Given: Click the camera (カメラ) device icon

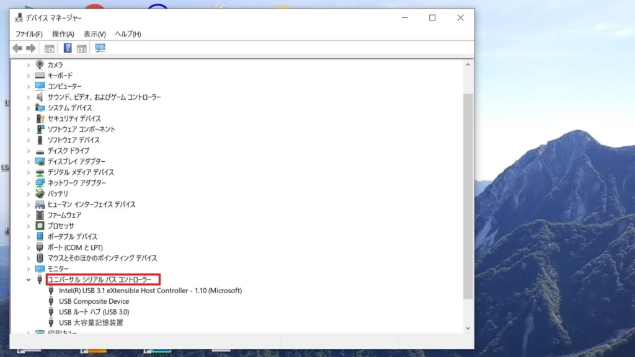Looking at the screenshot, I should coord(40,64).
